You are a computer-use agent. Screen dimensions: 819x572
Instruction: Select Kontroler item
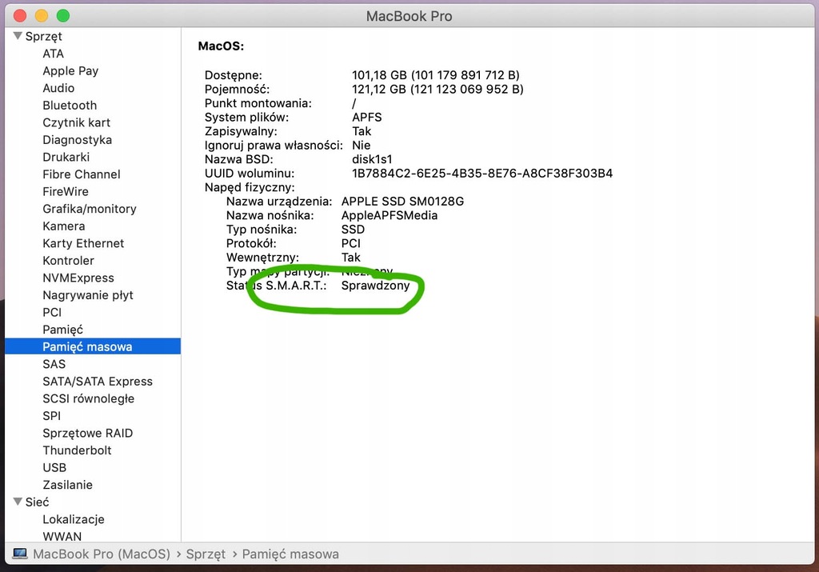point(69,260)
